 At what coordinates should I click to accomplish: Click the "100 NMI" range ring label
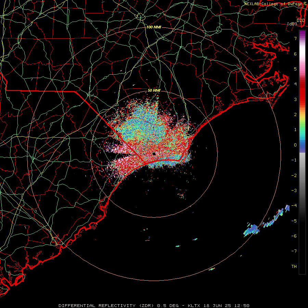pyautogui.click(x=154, y=27)
